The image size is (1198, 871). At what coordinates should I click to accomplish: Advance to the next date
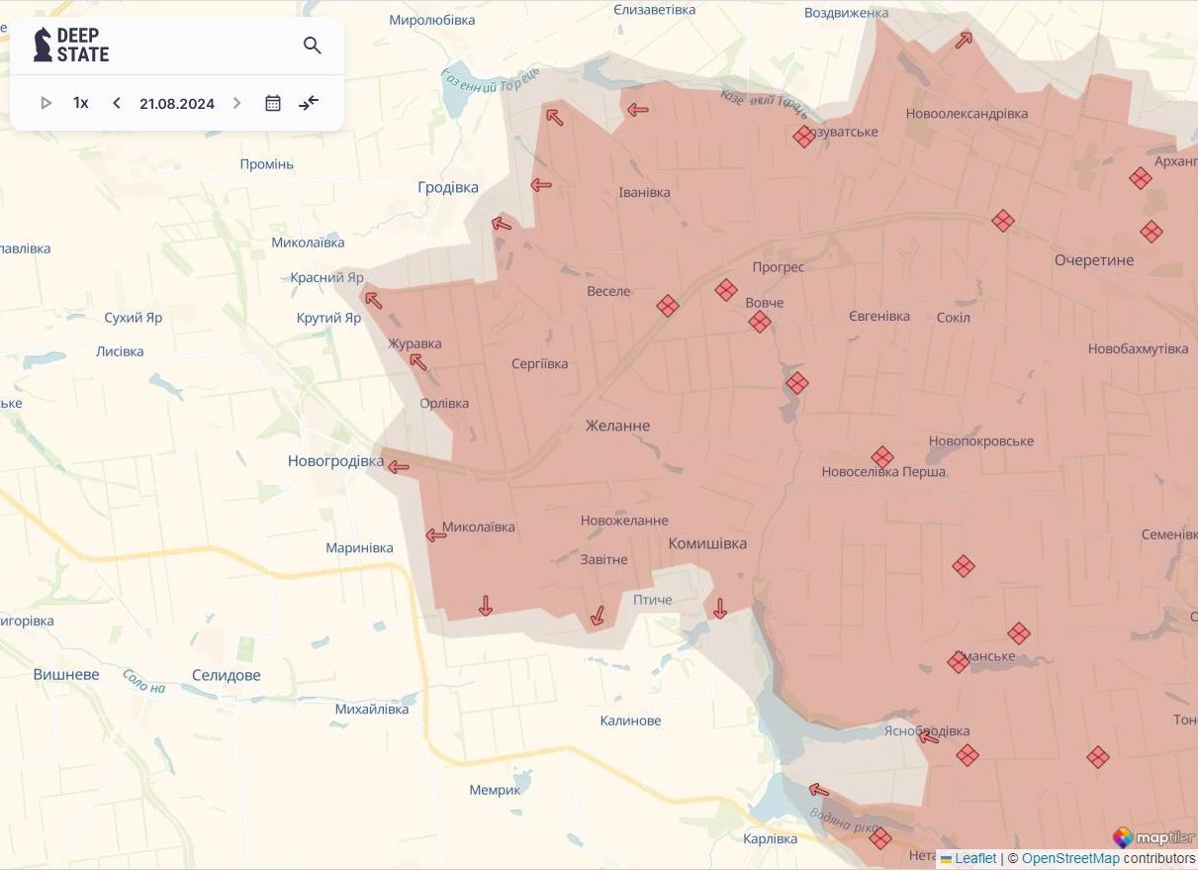pos(236,103)
